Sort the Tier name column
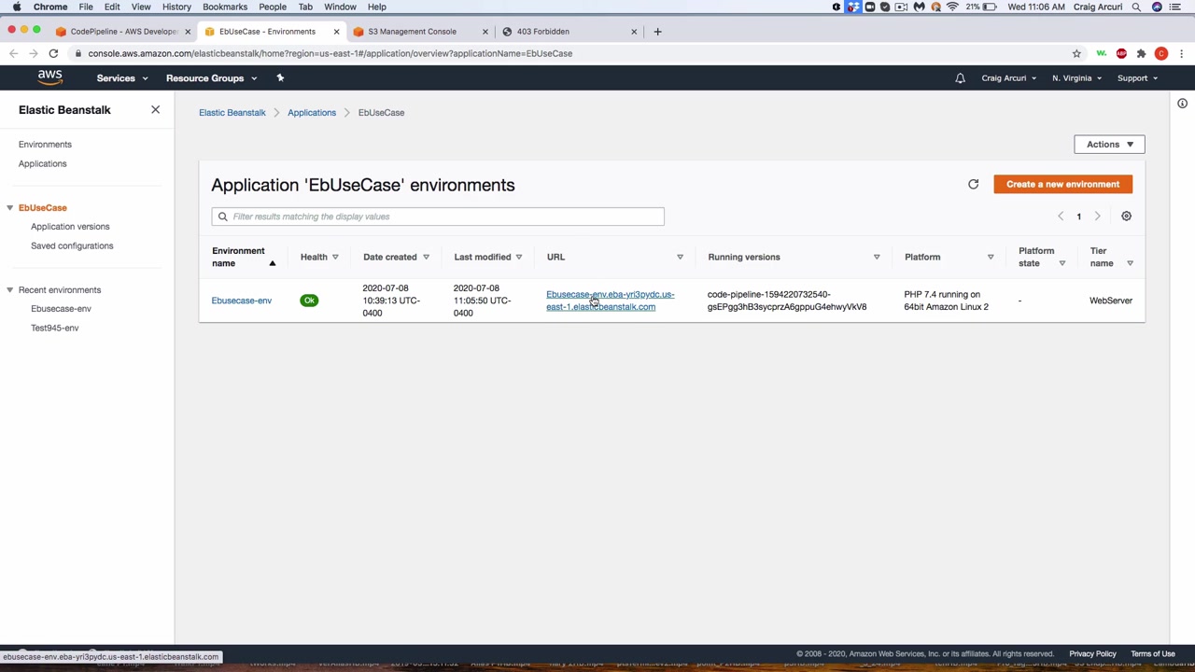This screenshot has width=1195, height=672. click(1130, 263)
